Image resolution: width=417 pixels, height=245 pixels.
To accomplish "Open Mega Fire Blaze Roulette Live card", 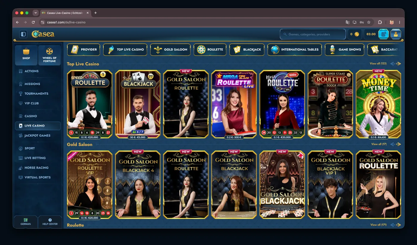I will [x=234, y=104].
